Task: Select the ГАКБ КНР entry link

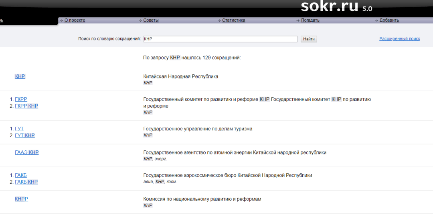Action: [26, 182]
